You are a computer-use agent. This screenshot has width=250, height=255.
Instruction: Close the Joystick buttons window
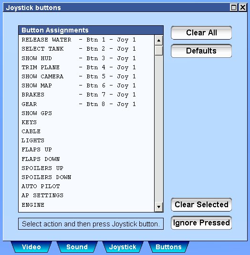point(243,8)
